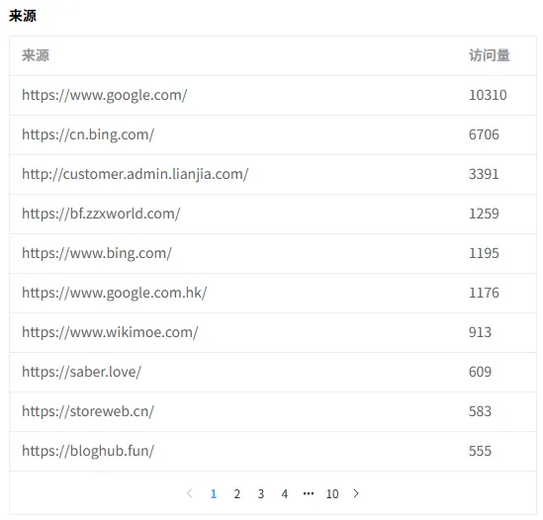Select the value 913
543x520 pixels.
coord(480,332)
